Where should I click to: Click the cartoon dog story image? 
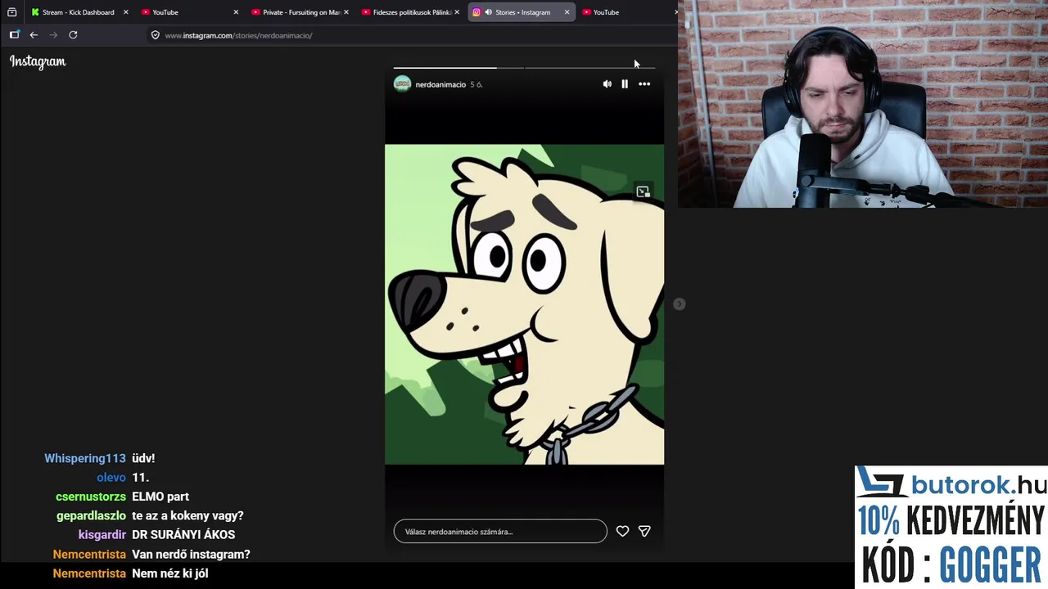click(524, 304)
